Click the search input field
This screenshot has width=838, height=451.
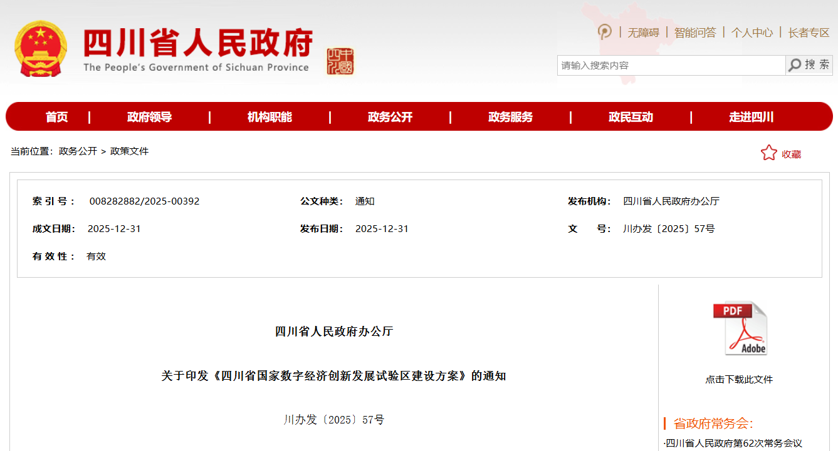(671, 65)
